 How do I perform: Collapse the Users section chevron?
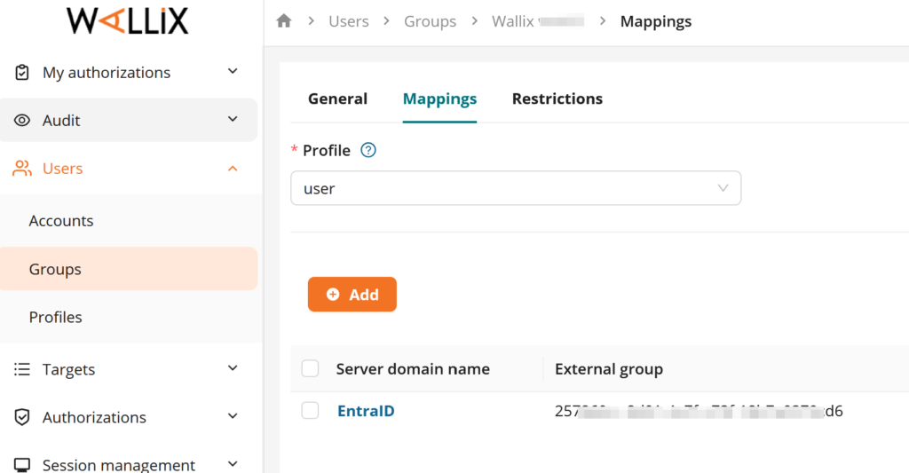233,169
